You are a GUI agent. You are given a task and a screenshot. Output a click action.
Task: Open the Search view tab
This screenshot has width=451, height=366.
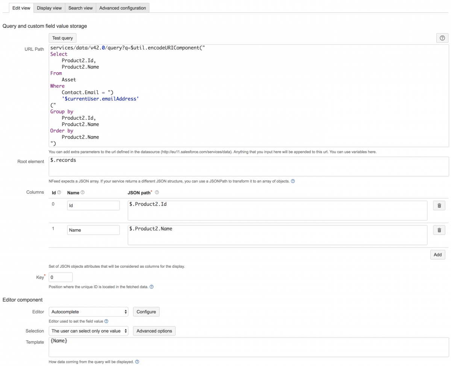80,8
